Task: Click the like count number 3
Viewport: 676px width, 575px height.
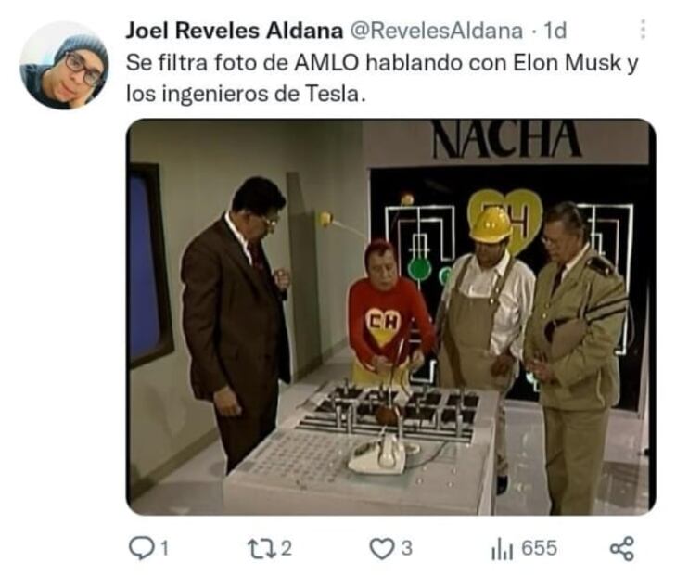Action: coord(407,549)
